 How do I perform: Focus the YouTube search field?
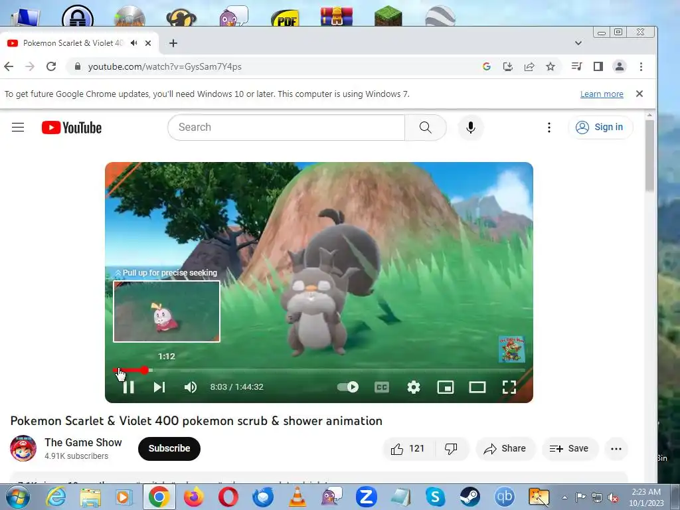click(x=286, y=127)
